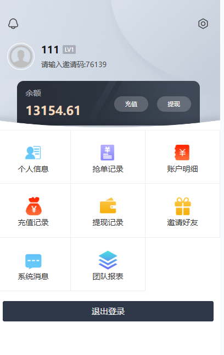Click the 提现记录 label

coord(108,222)
